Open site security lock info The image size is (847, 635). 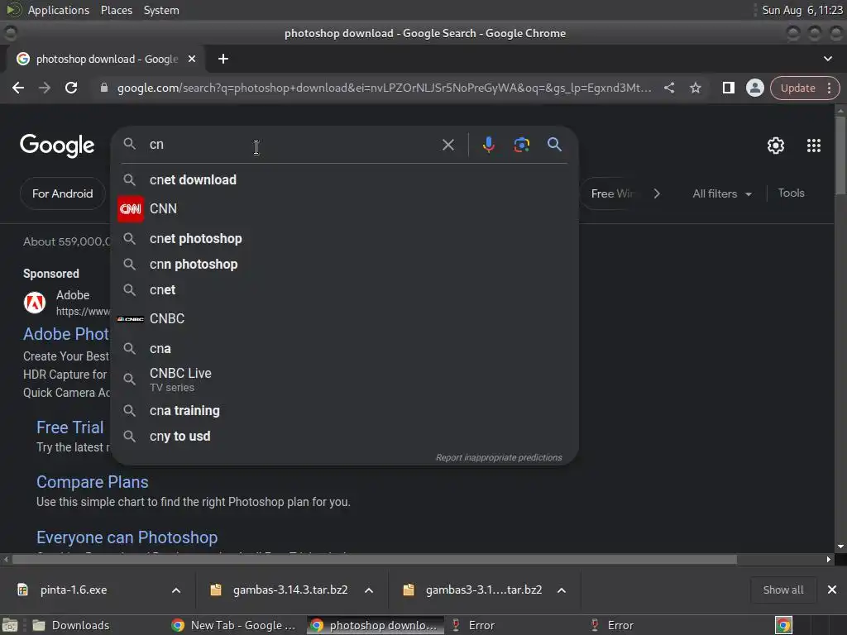pos(103,88)
